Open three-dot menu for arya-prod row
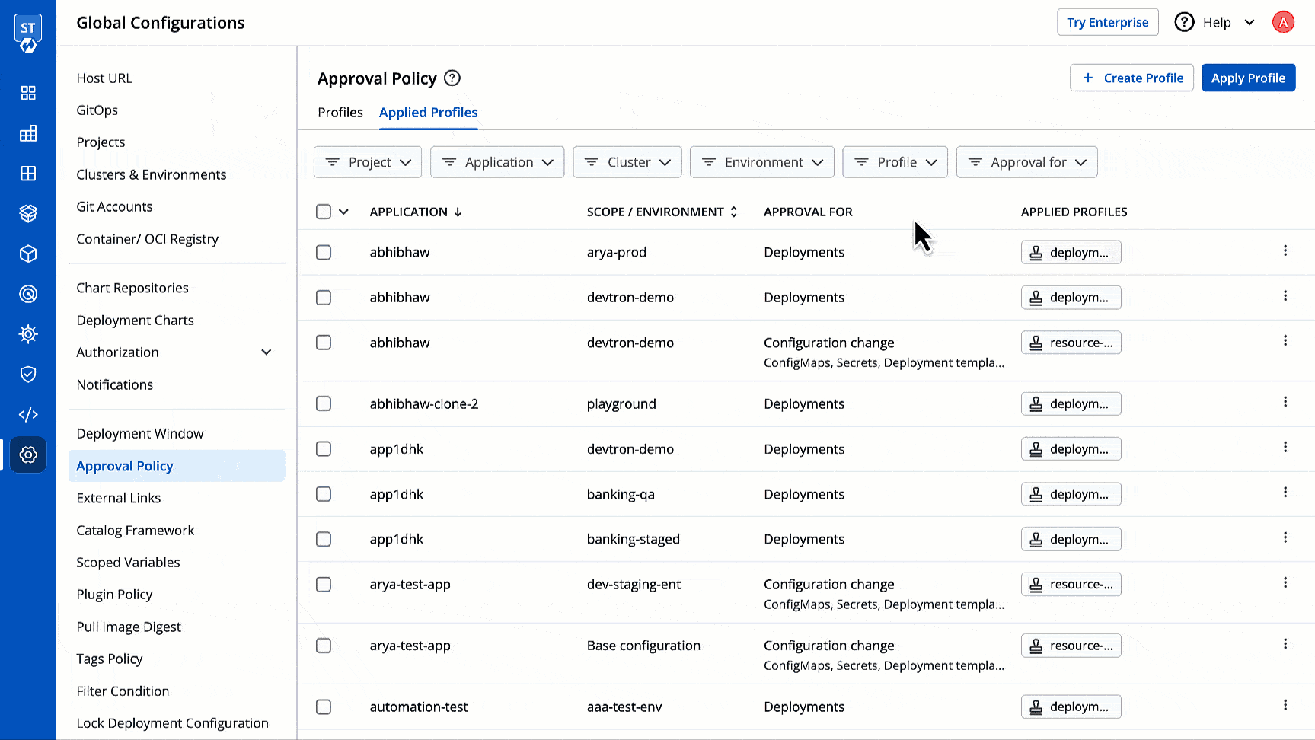 coord(1285,250)
